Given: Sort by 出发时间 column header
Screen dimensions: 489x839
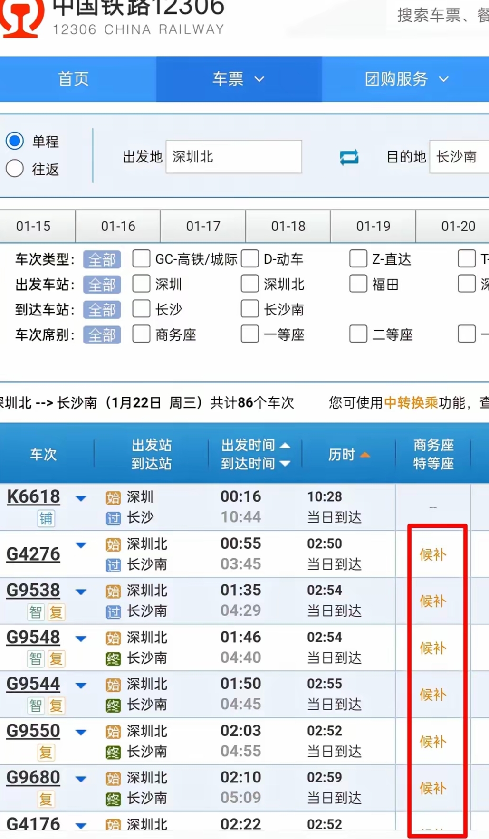Looking at the screenshot, I should (255, 445).
